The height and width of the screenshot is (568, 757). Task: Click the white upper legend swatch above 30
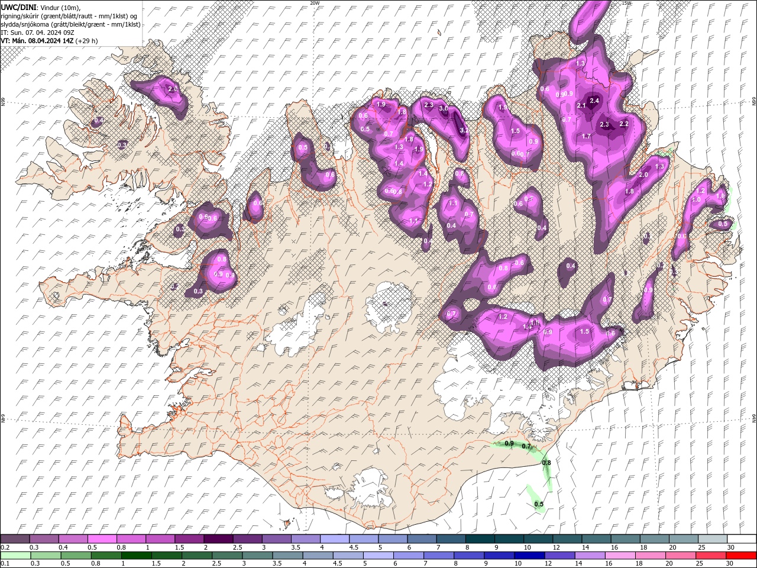pyautogui.click(x=742, y=539)
